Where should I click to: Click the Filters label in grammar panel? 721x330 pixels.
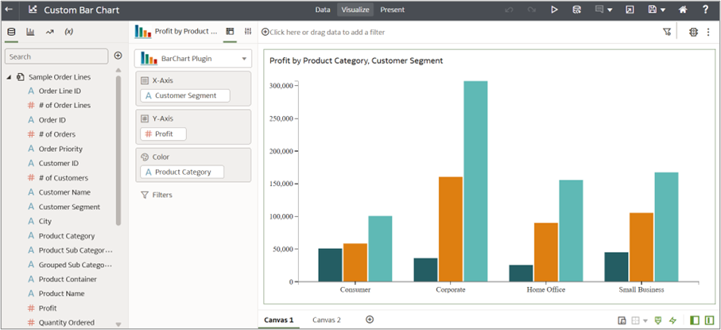[x=161, y=194]
